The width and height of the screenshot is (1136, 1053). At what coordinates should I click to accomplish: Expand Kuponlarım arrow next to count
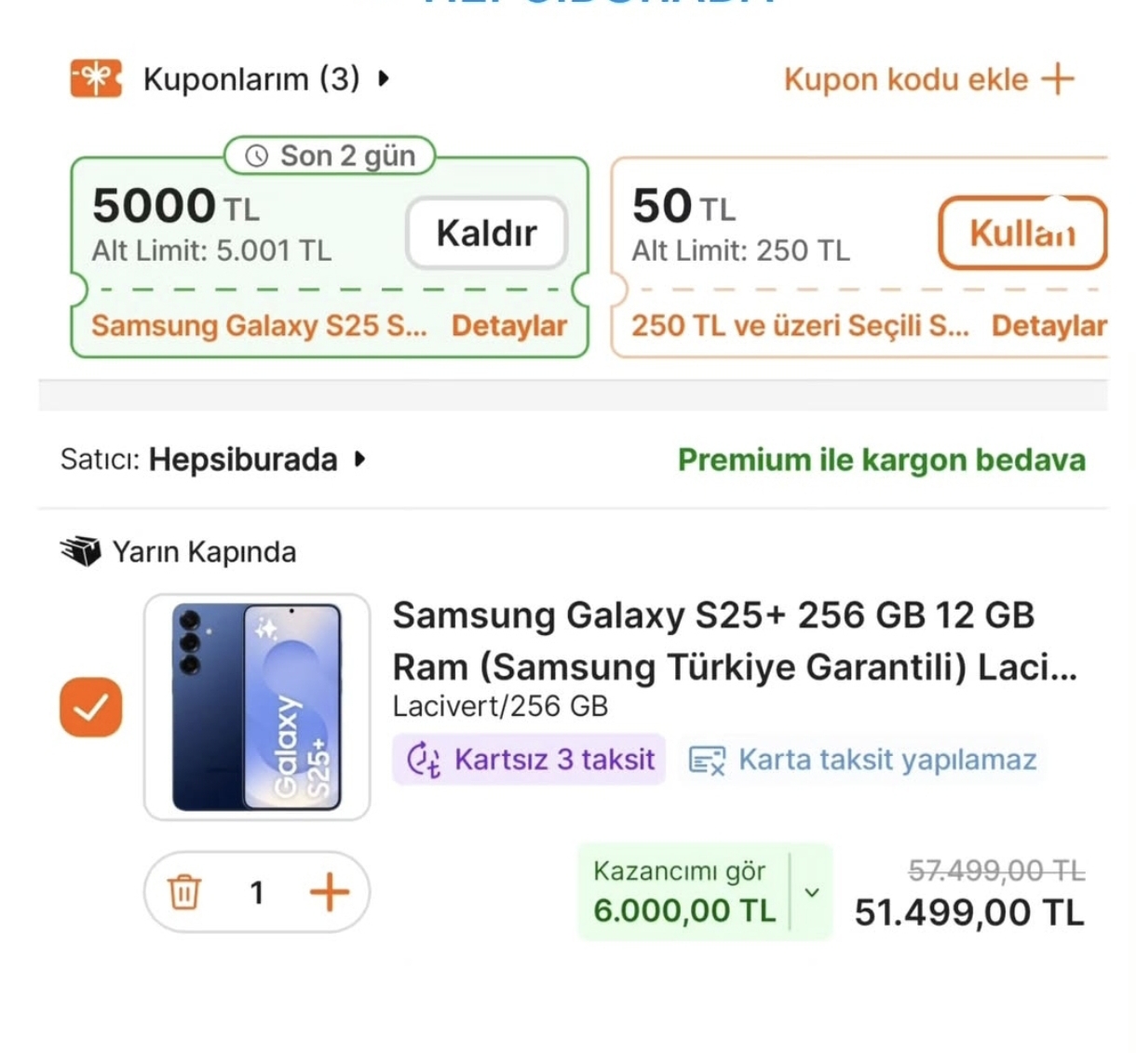(383, 79)
